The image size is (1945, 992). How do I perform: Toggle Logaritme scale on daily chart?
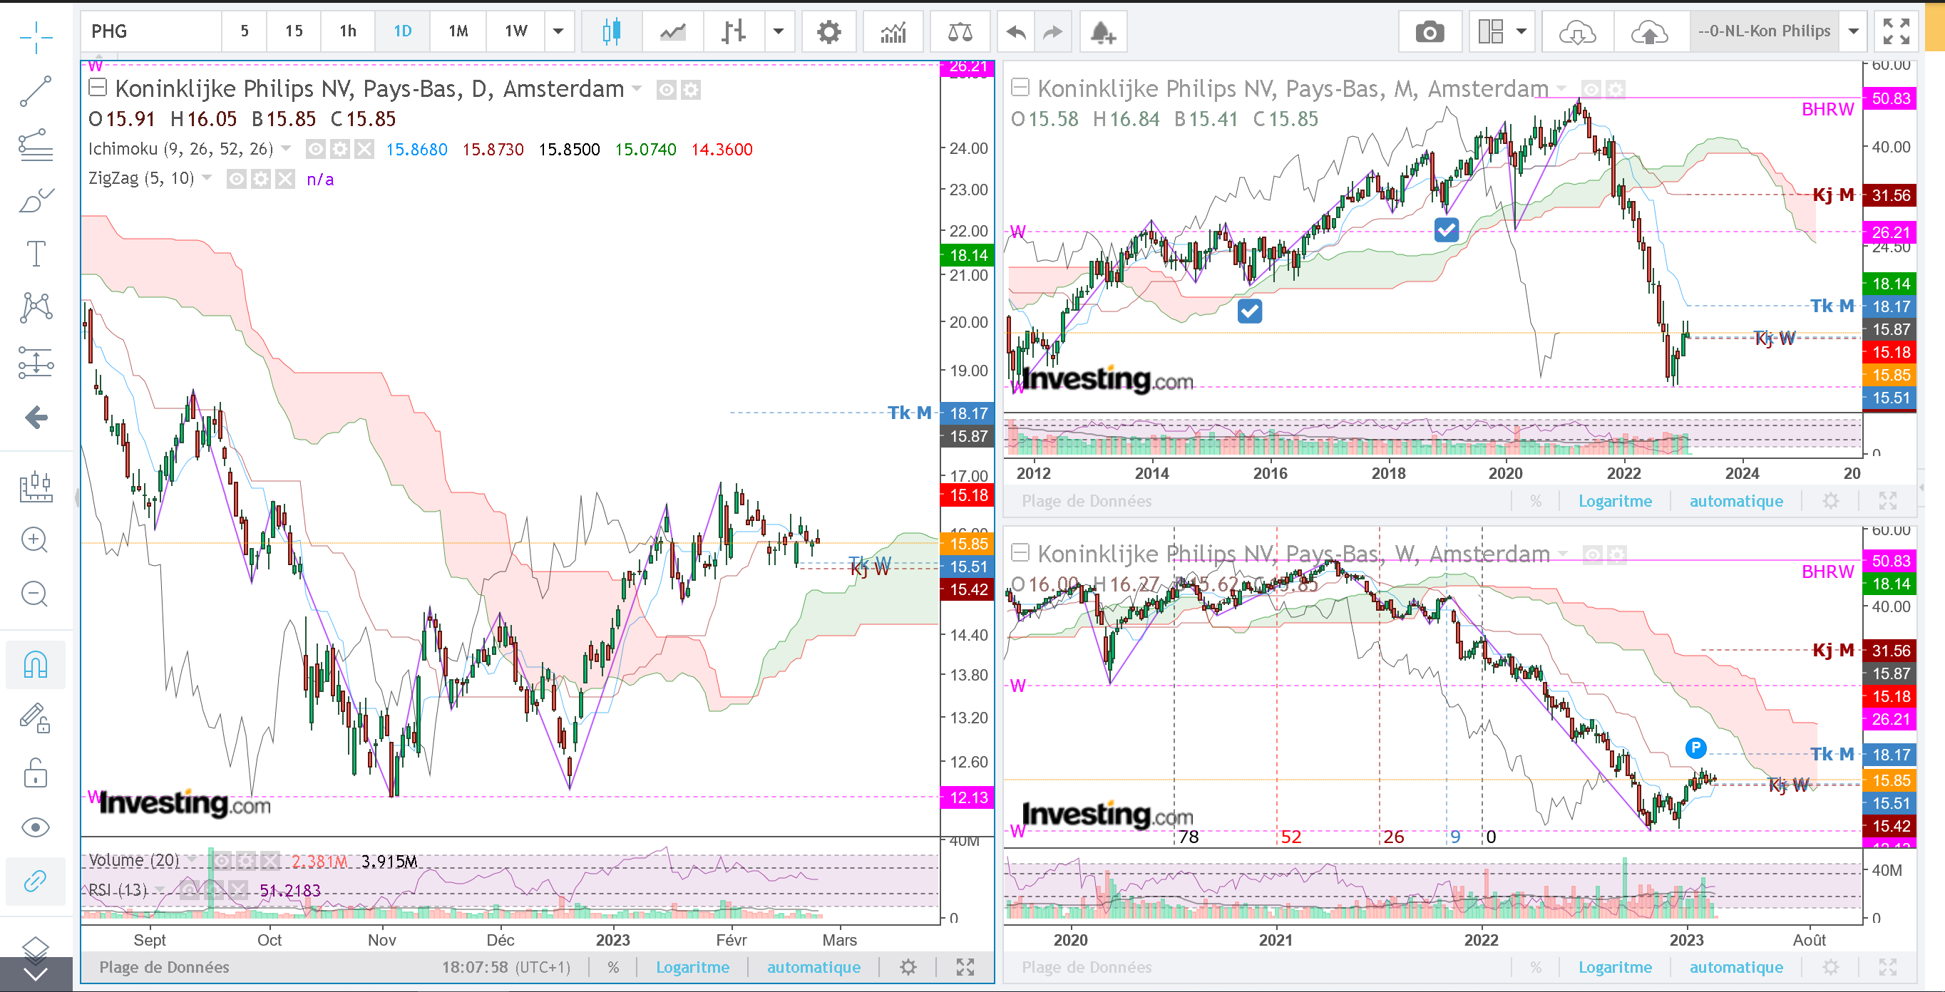(692, 967)
